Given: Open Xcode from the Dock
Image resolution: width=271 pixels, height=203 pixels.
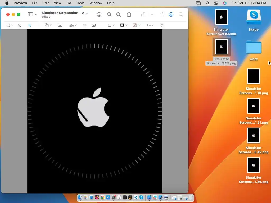Looking at the screenshot, I should click(x=150, y=197).
